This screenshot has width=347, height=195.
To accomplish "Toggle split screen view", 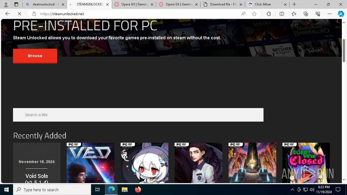I will click(282, 14).
